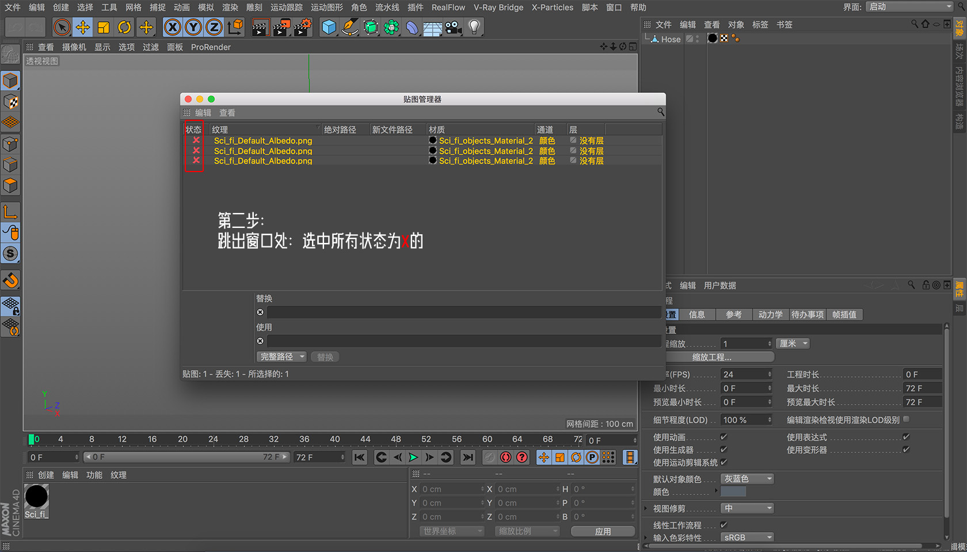Open the spline pen tool
The image size is (967, 552).
(349, 27)
